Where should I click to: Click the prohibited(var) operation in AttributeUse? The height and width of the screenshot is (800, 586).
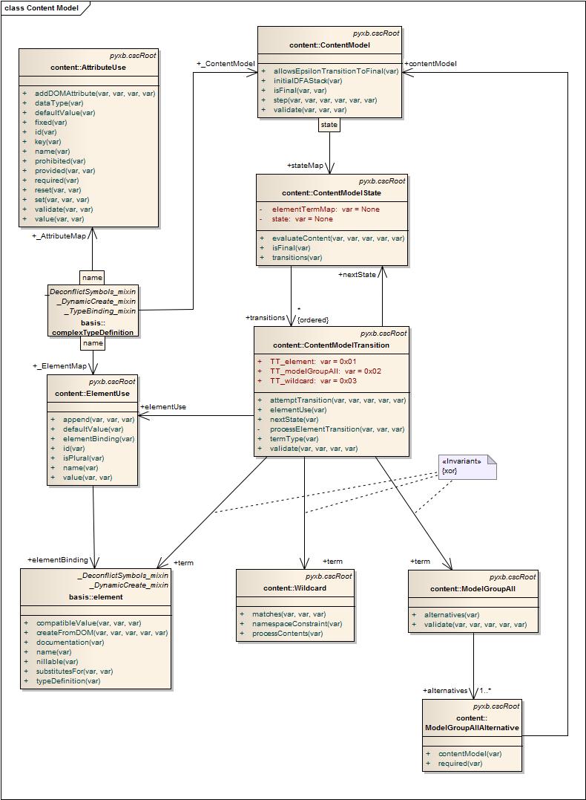[59, 160]
